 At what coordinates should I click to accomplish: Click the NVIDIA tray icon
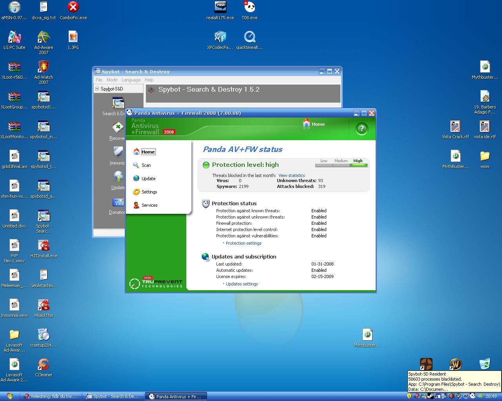point(480,396)
